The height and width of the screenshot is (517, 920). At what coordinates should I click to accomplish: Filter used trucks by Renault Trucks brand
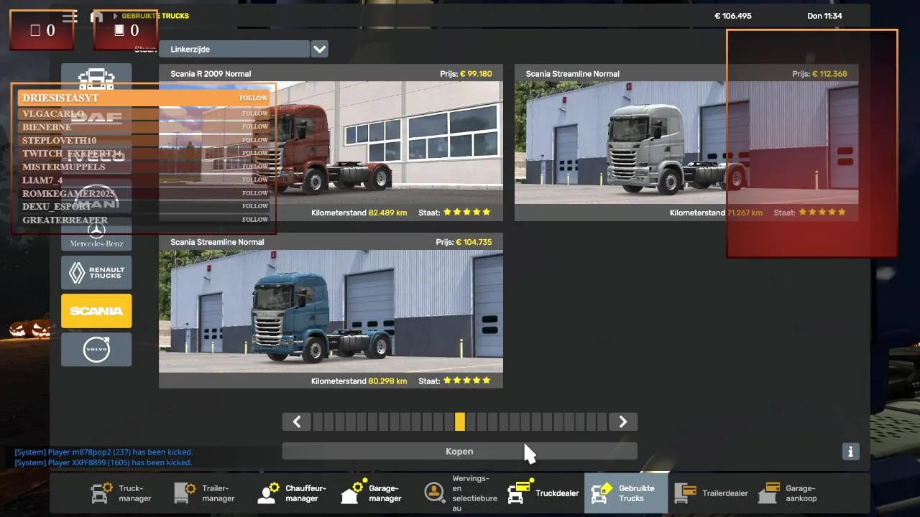click(96, 273)
